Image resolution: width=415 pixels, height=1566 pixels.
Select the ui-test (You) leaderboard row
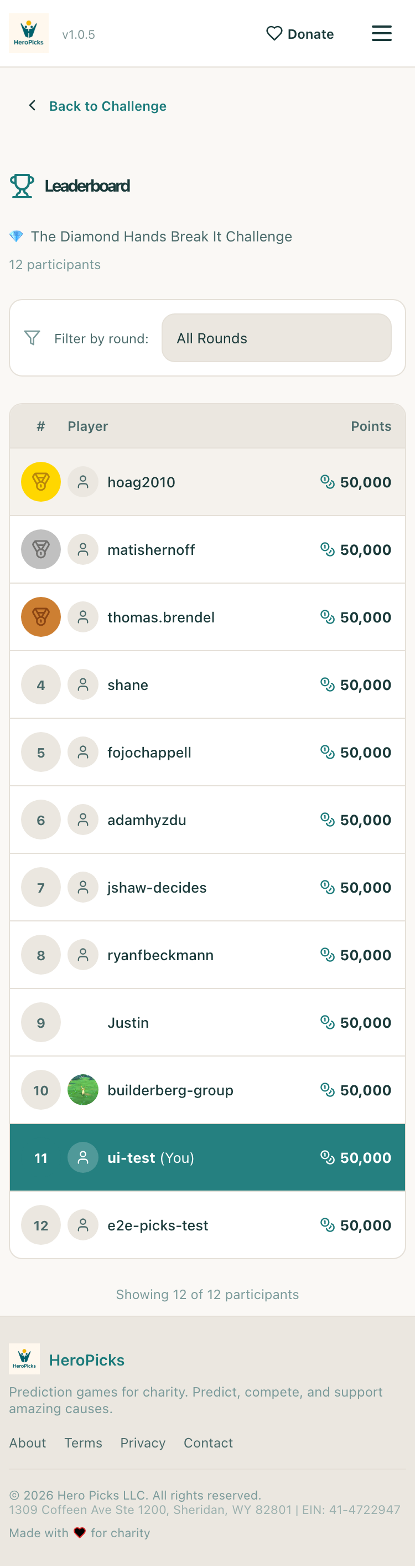pos(207,1157)
